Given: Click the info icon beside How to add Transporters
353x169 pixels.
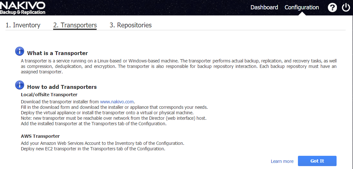Looking at the screenshot, I should pos(20,85).
